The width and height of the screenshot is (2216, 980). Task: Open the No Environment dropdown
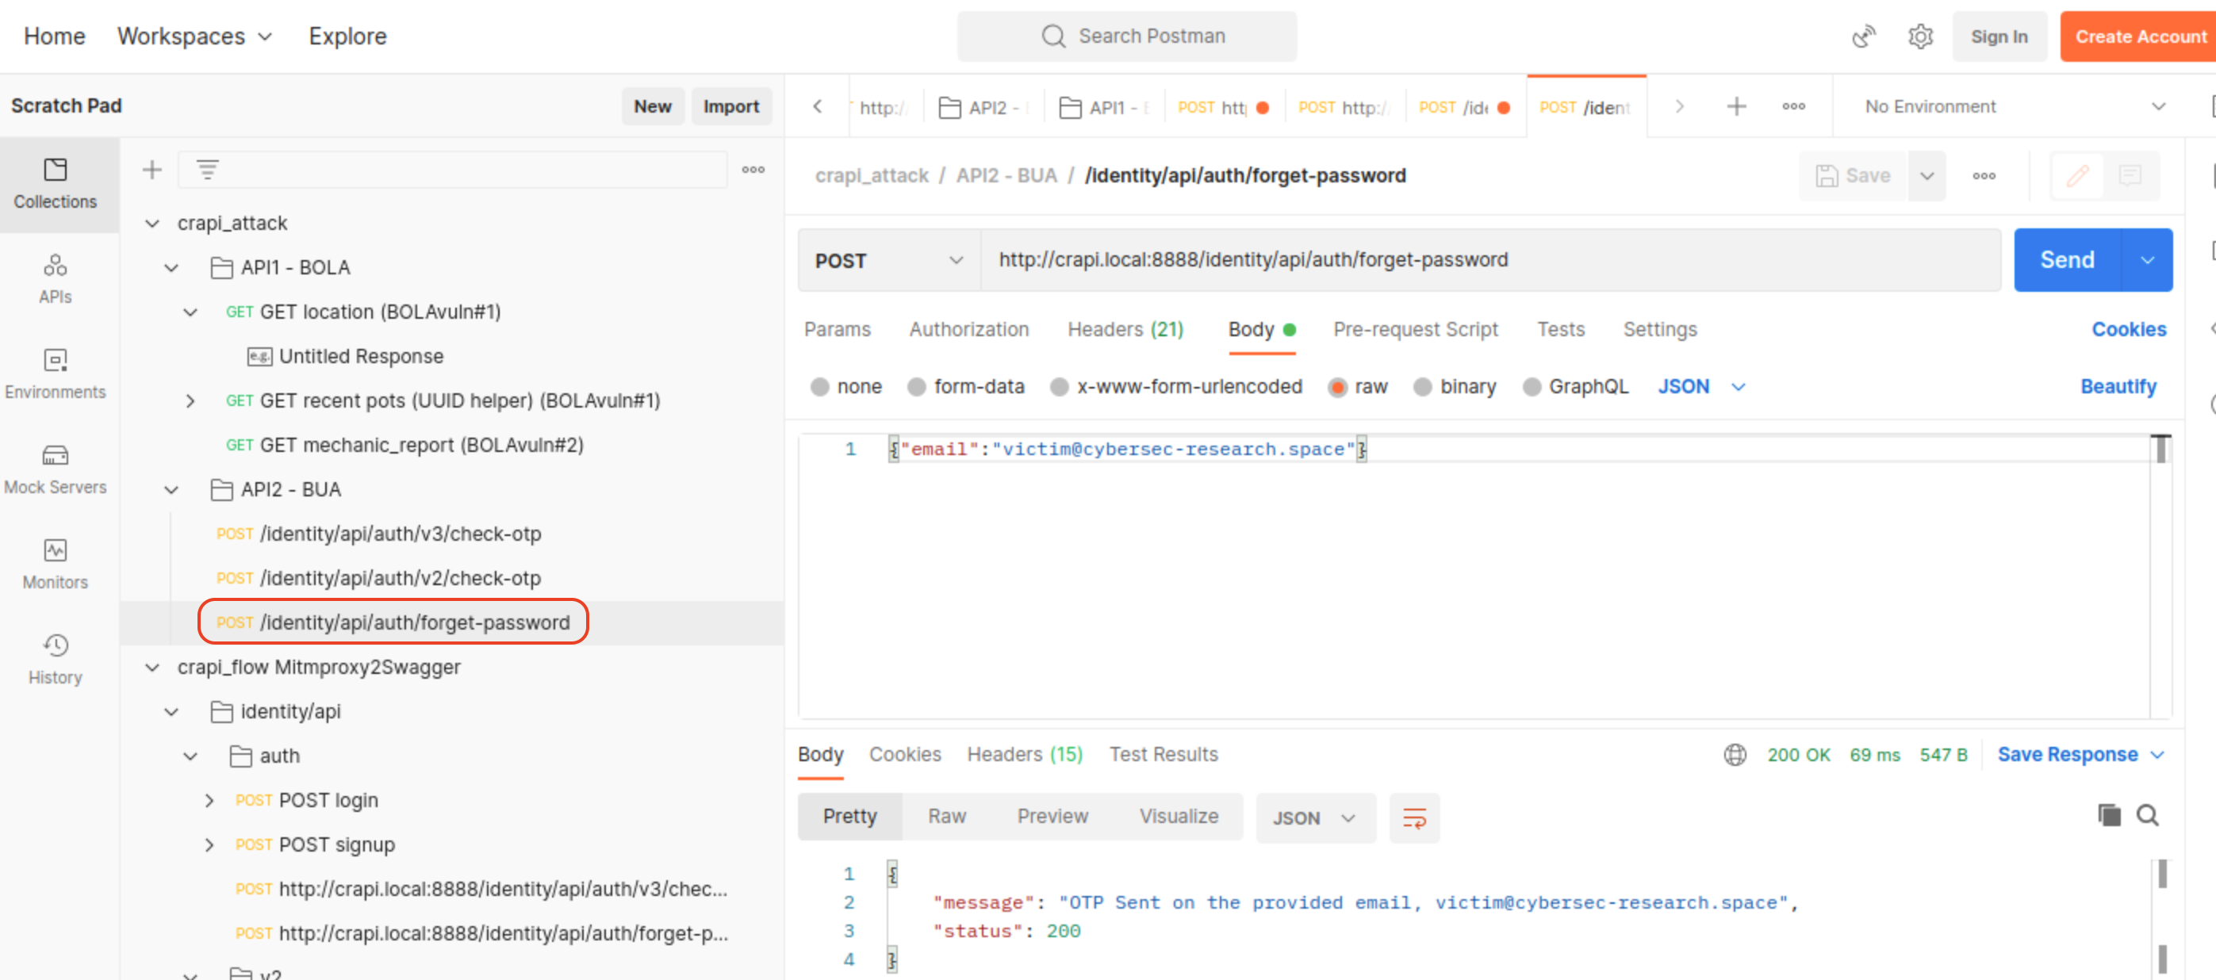pos(2013,106)
